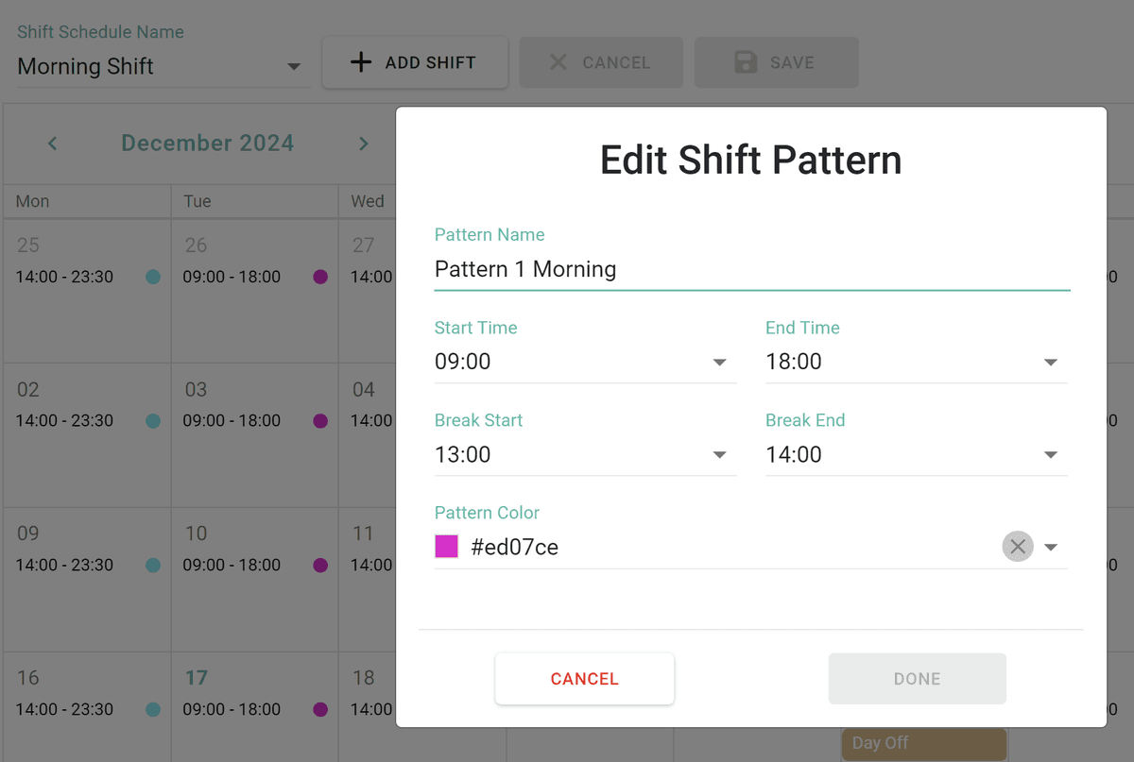This screenshot has width=1134, height=762.
Task: Click the Pattern Name text field
Action: tap(661, 269)
